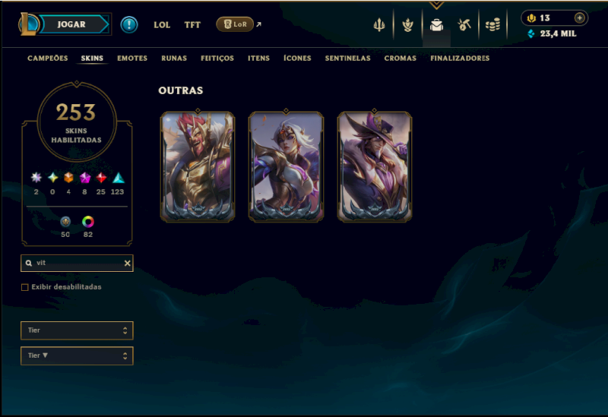Enable Exibir desabilitadas checkbox
The width and height of the screenshot is (608, 417).
point(25,287)
